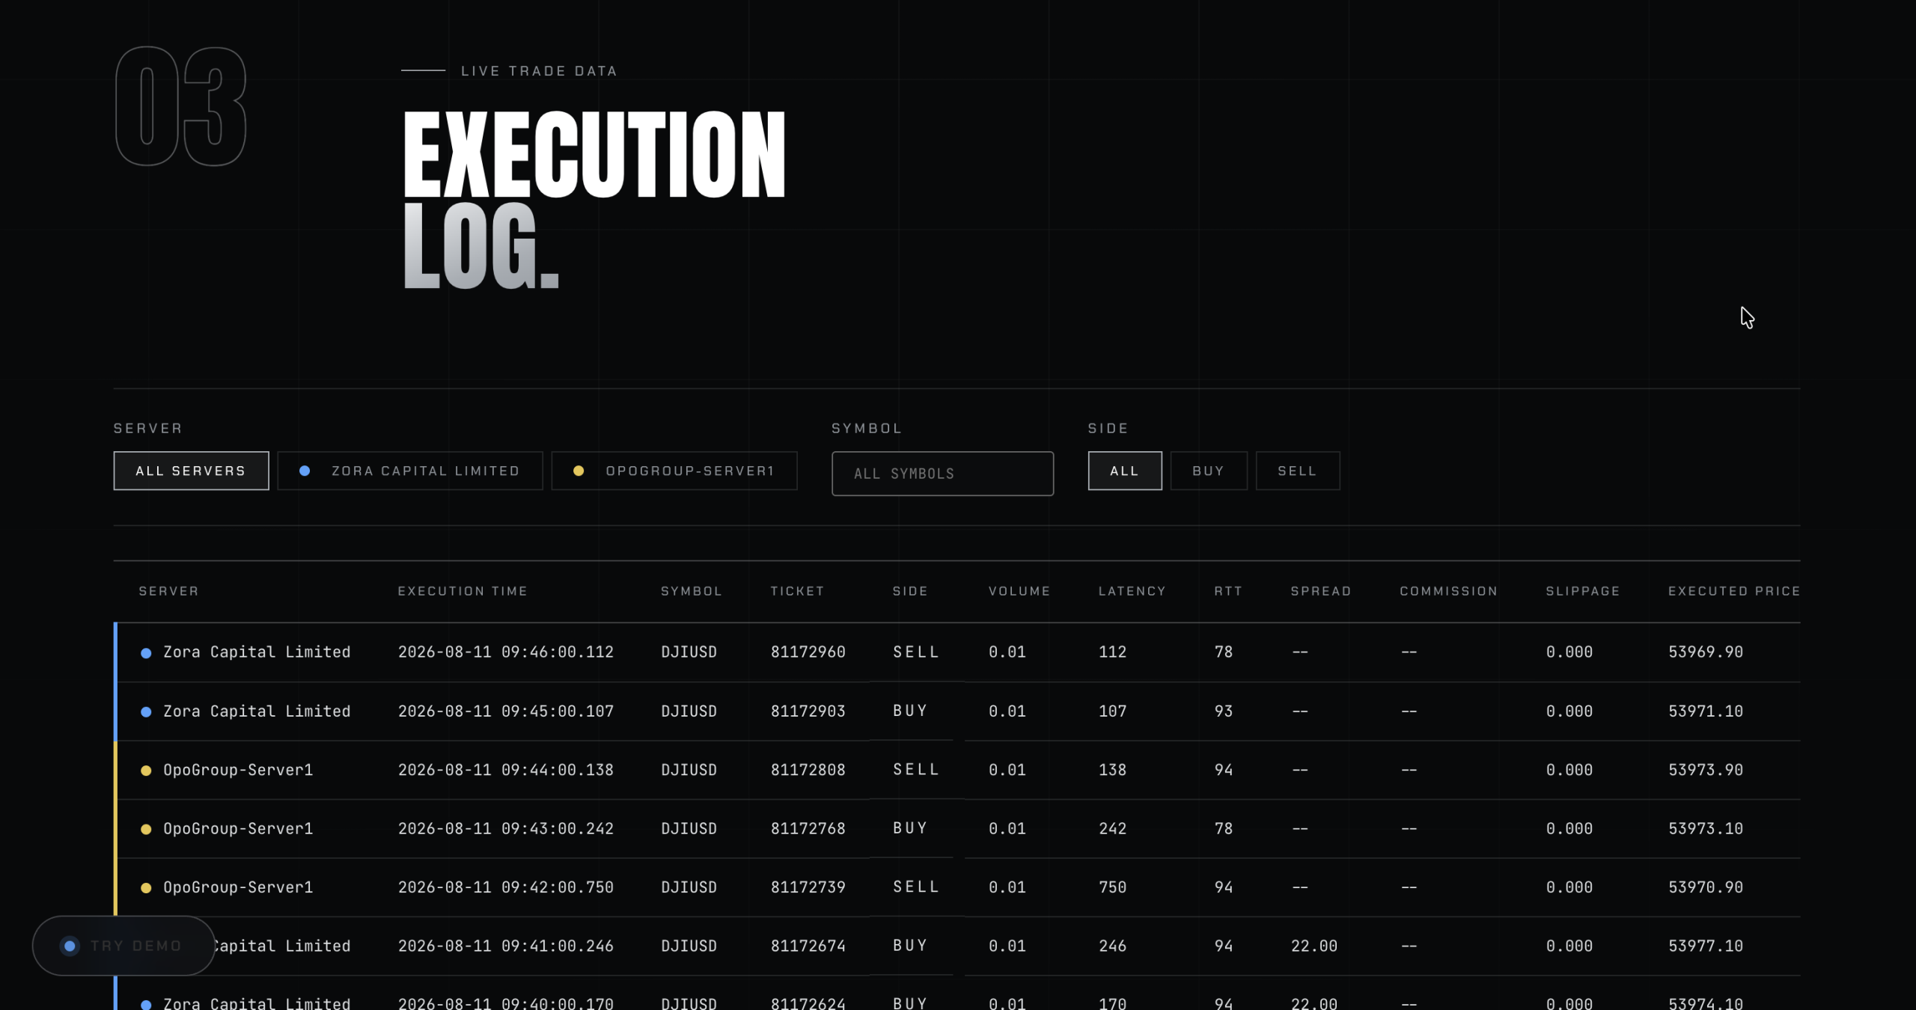Image resolution: width=1916 pixels, height=1010 pixels.
Task: Click the LIVE TRADE DATA label
Action: tap(539, 71)
